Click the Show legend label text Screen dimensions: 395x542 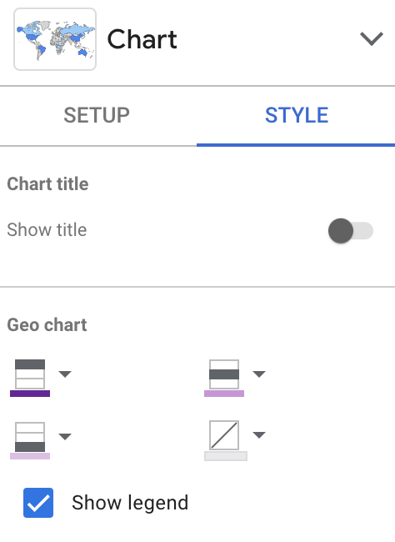tap(130, 503)
